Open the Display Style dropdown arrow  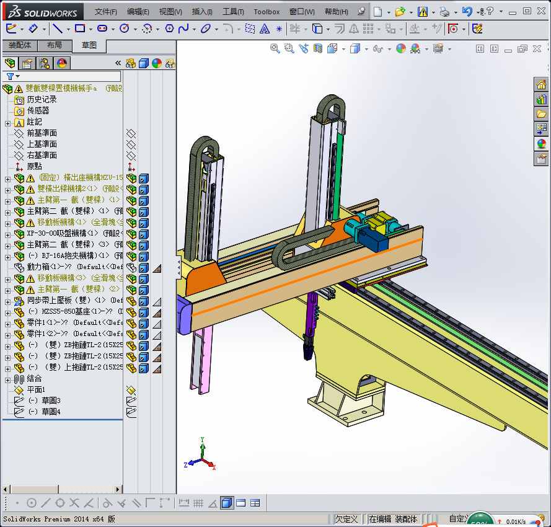click(366, 49)
